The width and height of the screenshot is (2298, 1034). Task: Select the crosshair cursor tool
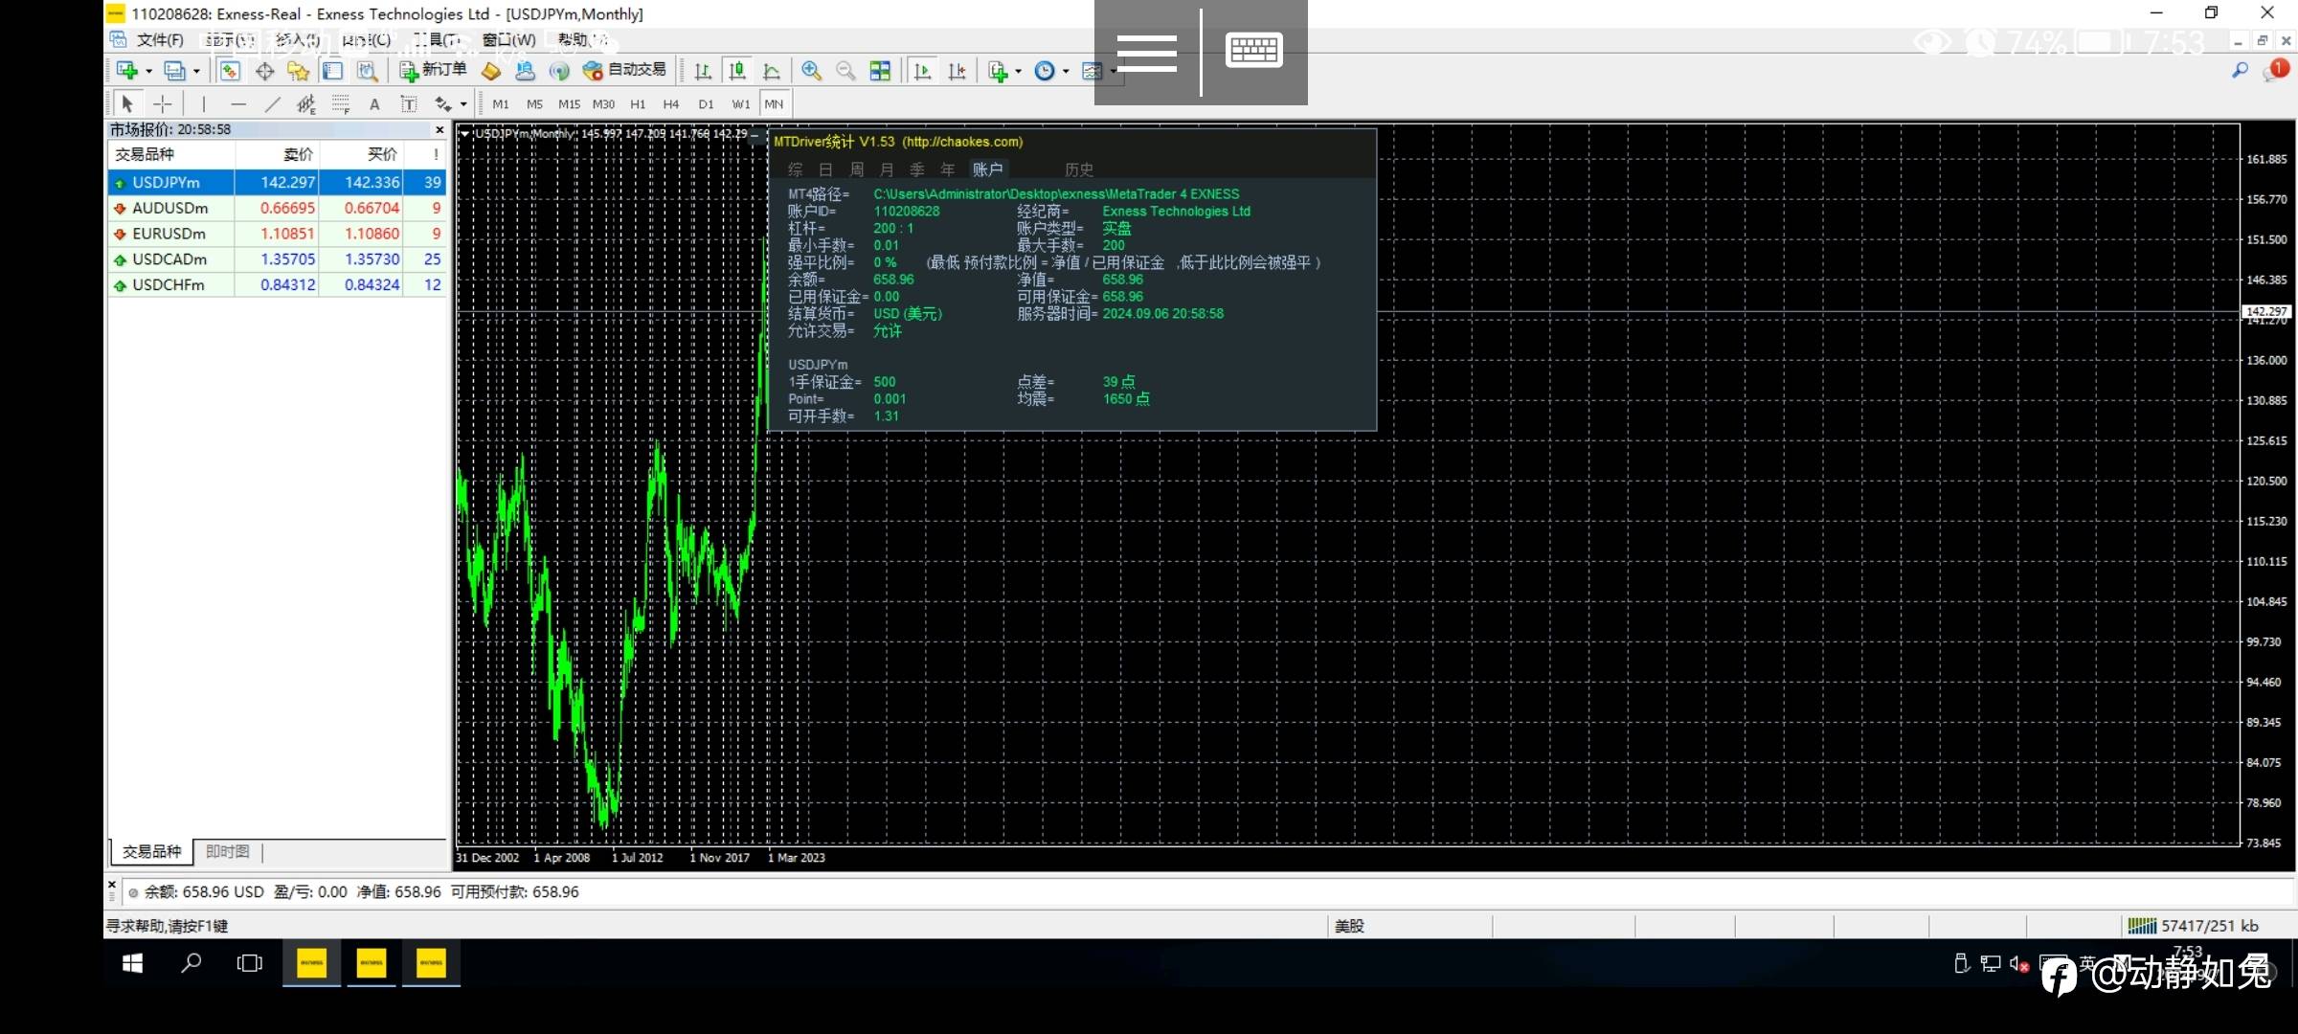163,104
